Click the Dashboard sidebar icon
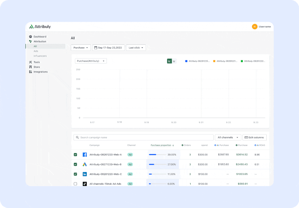The height and width of the screenshot is (208, 299). point(31,37)
